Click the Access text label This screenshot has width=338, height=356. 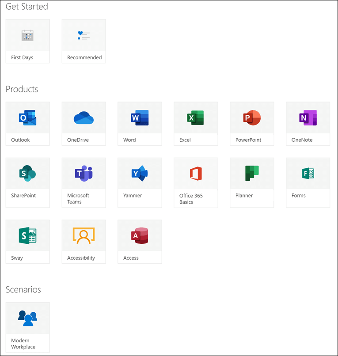[131, 258]
